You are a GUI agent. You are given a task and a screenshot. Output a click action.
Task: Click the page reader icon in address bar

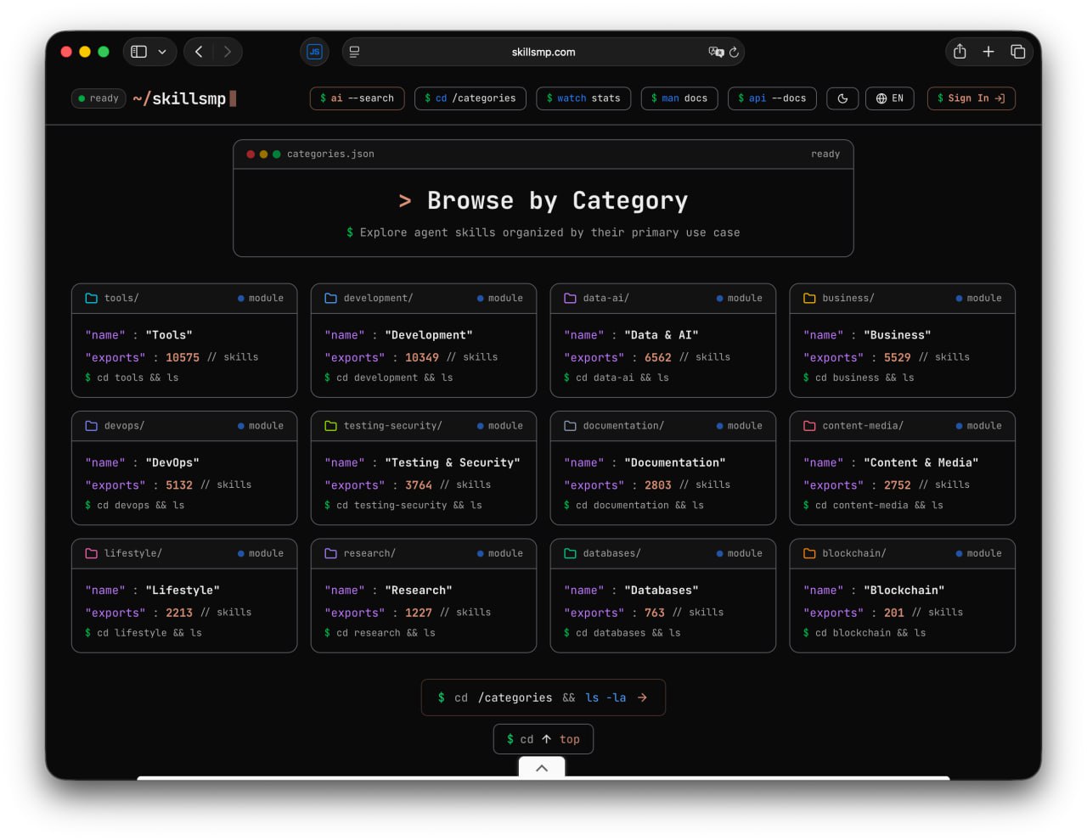click(354, 52)
